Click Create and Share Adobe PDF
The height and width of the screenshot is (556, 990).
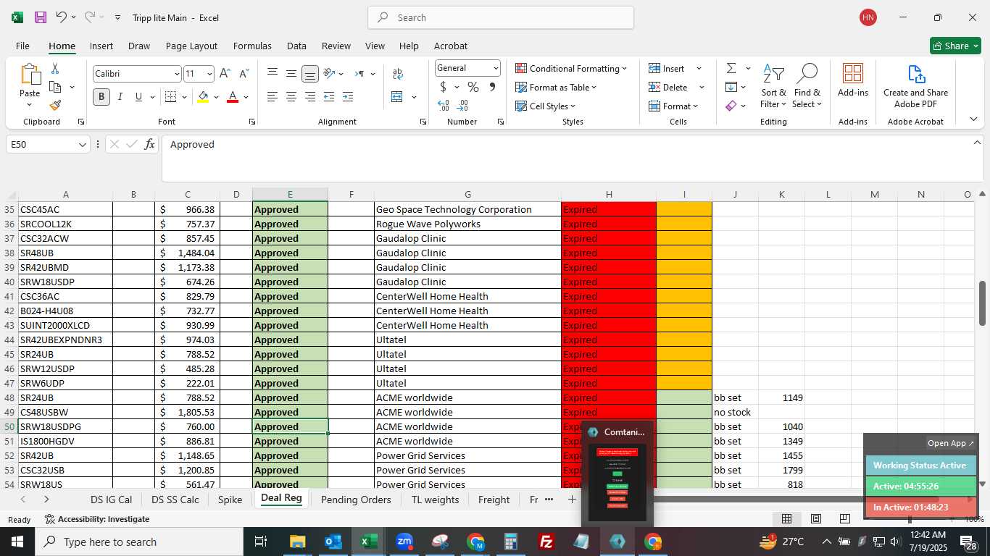point(916,86)
